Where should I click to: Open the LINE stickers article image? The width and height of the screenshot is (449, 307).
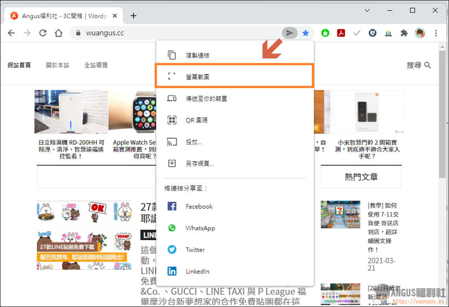point(84,235)
